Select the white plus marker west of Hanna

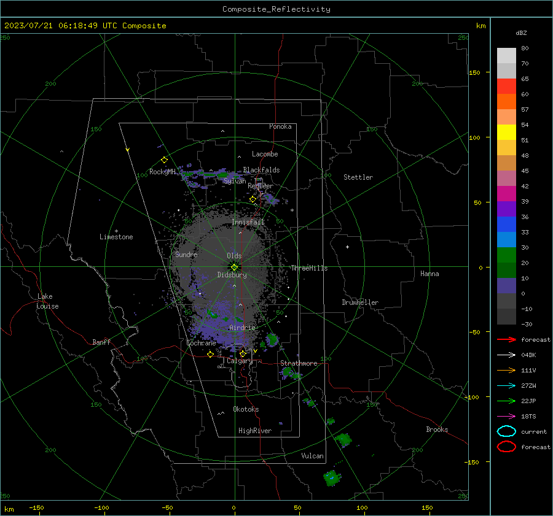tap(347, 247)
